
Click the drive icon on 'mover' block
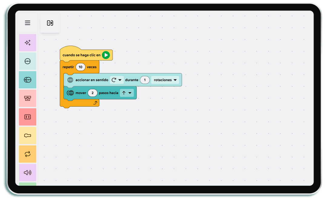tap(70, 93)
